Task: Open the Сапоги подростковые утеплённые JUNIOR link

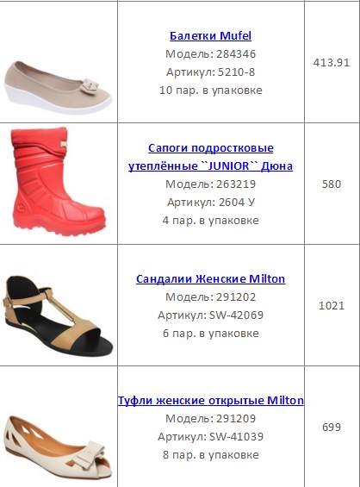Action: (210, 157)
